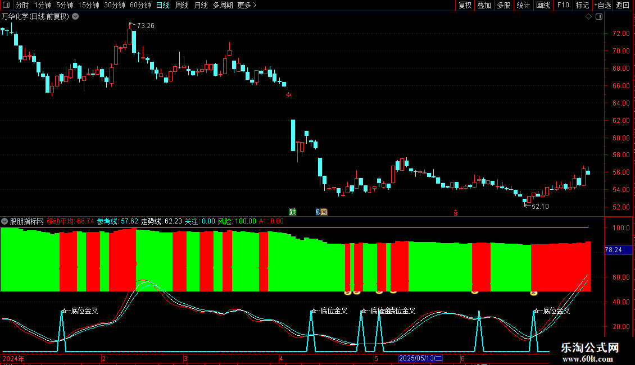Open the 多周期 multi-period view
Viewport: 635px width, 365px height.
pyautogui.click(x=223, y=5)
